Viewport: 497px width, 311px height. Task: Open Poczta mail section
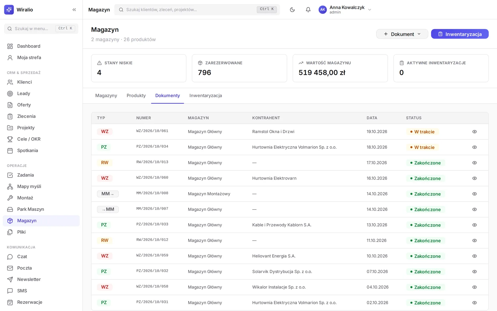41,268
